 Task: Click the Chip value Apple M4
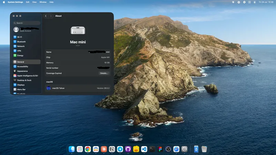(x=105, y=57)
